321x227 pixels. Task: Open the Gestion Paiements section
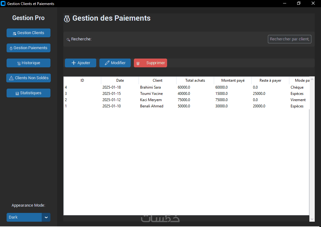(x=29, y=48)
